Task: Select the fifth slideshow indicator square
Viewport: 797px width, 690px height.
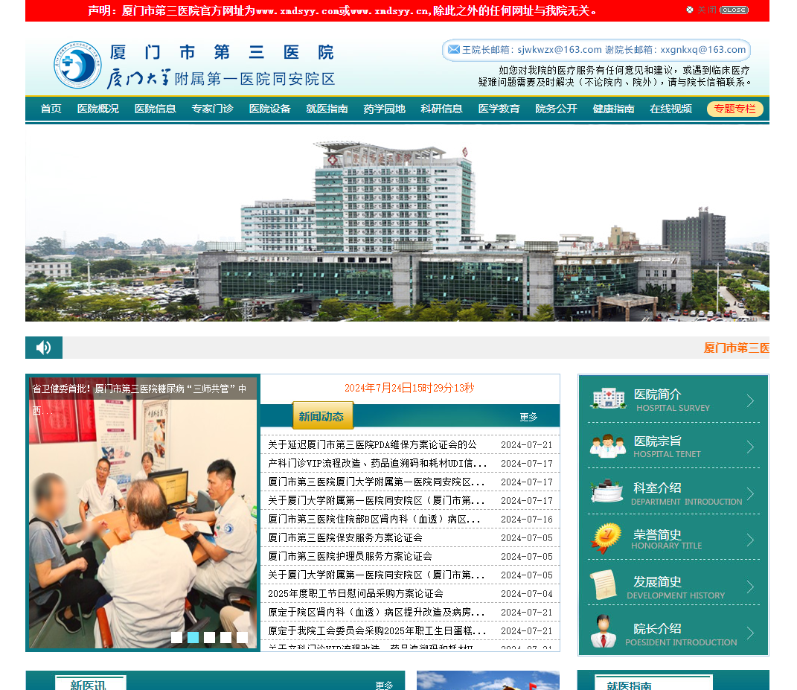Action: point(242,637)
